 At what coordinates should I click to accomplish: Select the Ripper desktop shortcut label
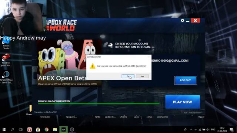201,117
